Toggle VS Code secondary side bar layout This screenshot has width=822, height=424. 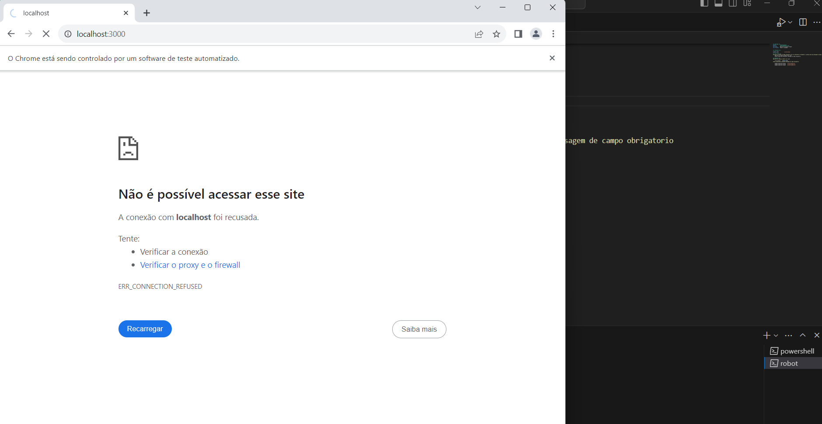click(733, 3)
